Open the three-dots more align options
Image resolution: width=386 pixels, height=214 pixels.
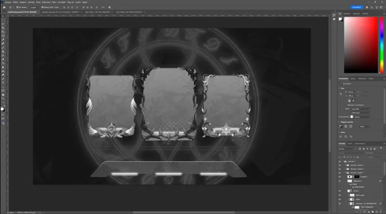pyautogui.click(x=103, y=7)
